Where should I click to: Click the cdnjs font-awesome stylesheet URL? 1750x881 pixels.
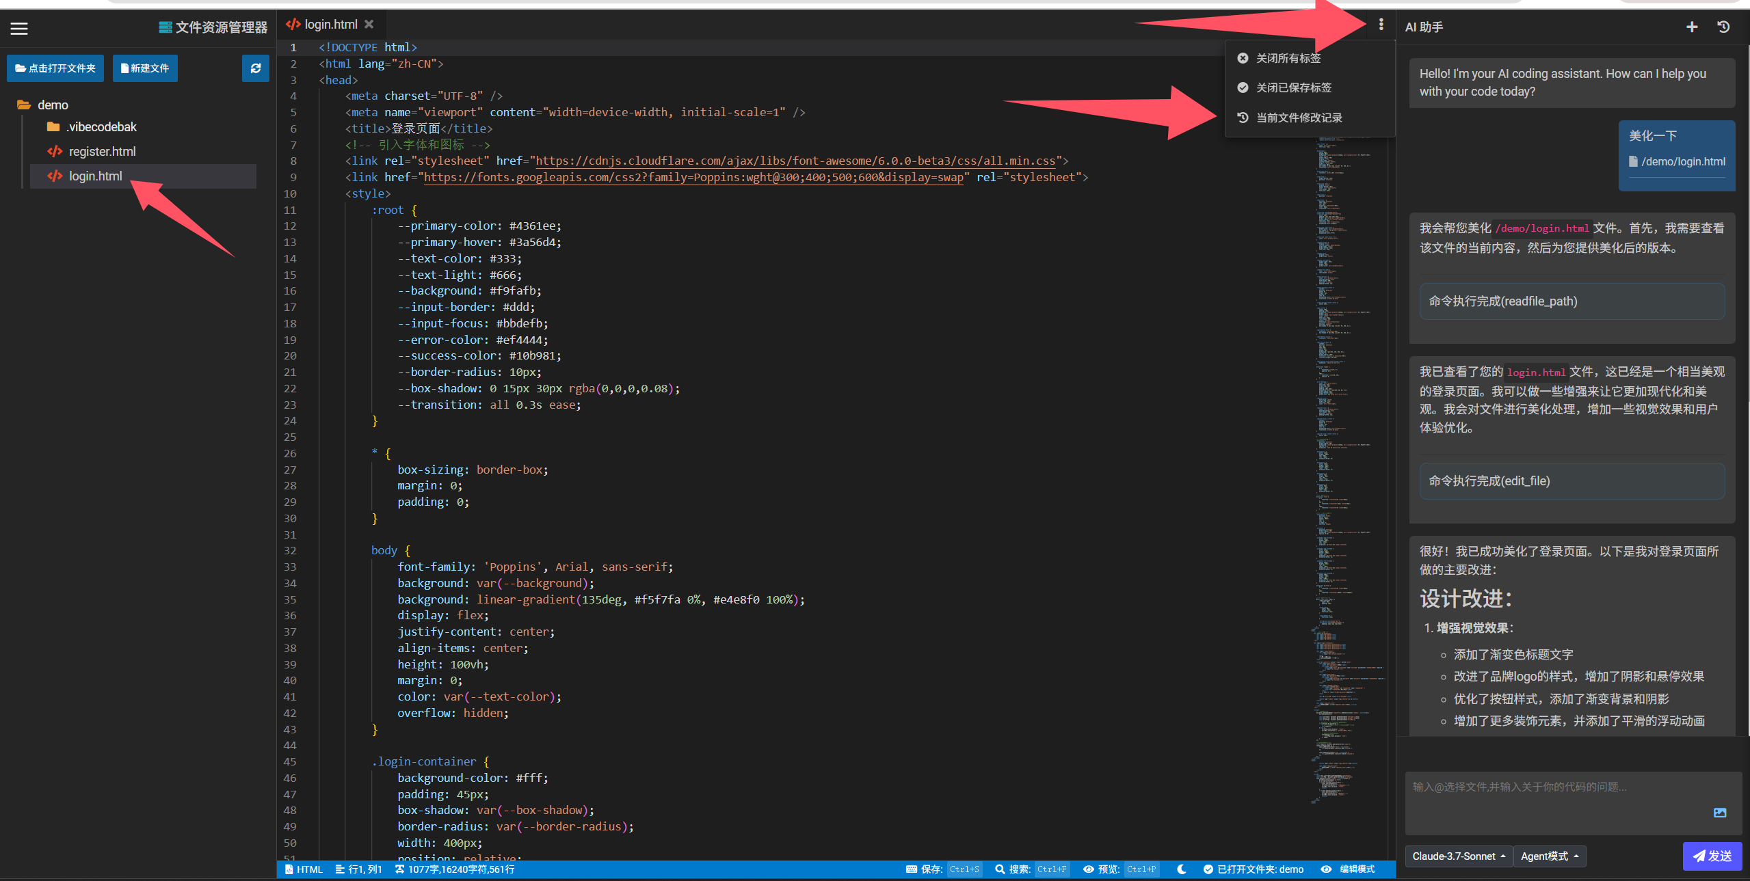tap(795, 161)
